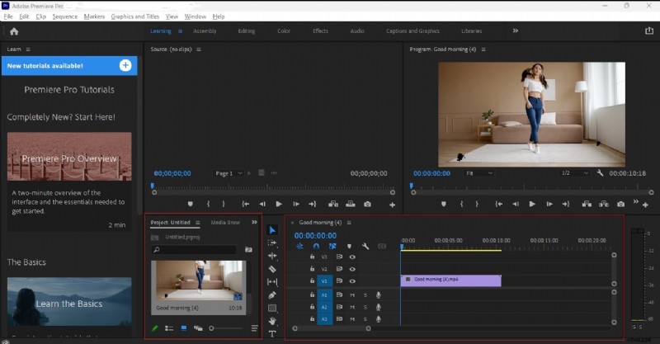Add marker in timeline panel
Screen dimensions: 660x344
(x=349, y=246)
